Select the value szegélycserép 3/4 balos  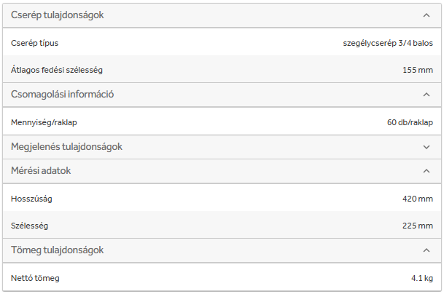click(388, 42)
